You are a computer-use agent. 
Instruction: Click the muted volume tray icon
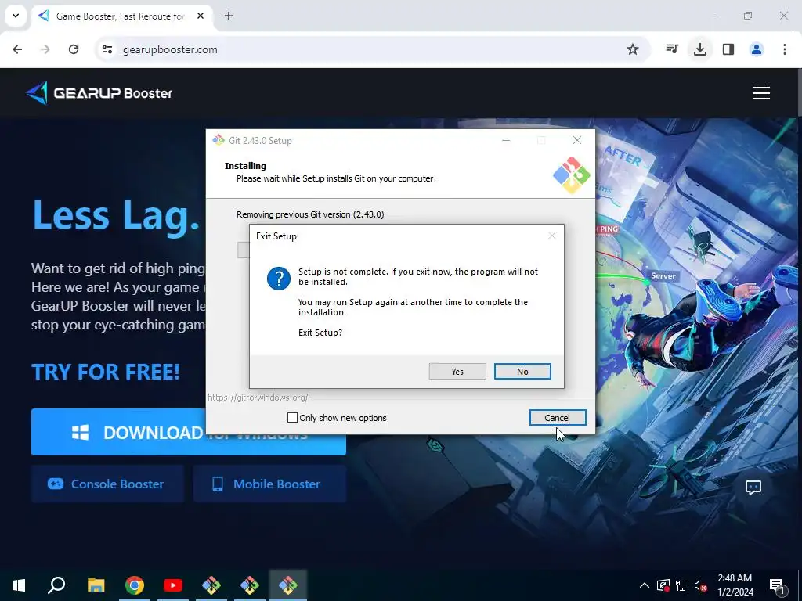(x=700, y=585)
